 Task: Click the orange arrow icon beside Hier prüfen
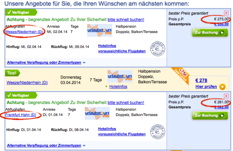click(x=222, y=87)
